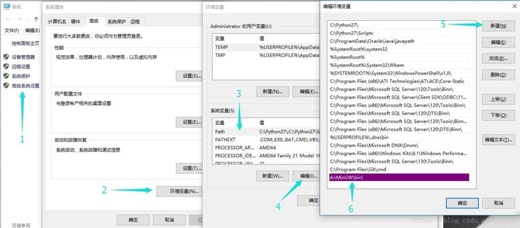Viewport: 520px width, 228px height.
Task: Open 环境变量(N)... button
Action: click(x=179, y=191)
